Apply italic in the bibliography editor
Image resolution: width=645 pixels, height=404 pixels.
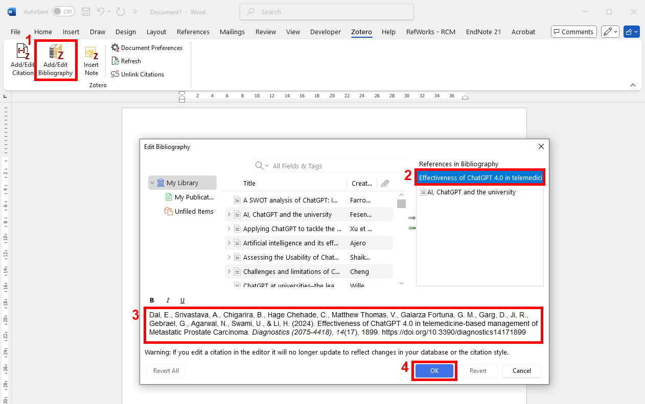point(167,300)
